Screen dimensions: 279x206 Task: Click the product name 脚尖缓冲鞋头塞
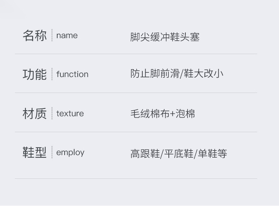click(x=165, y=37)
